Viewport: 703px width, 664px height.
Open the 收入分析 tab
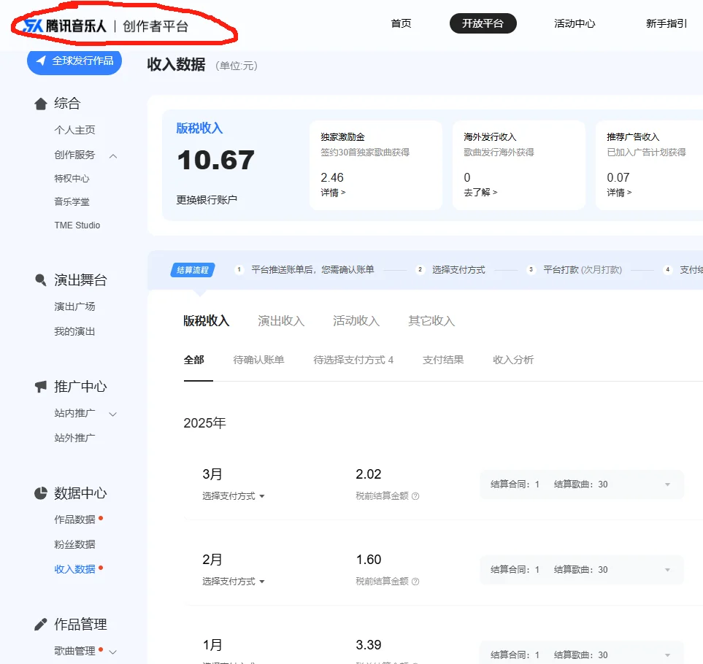[x=512, y=359]
